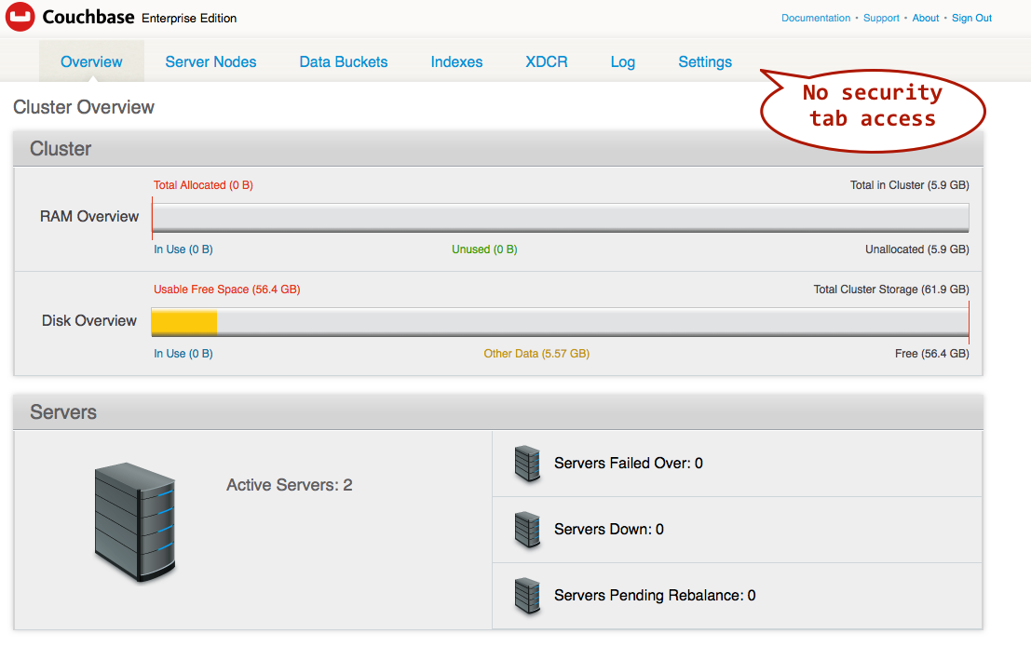Click Total Allocated (0 B) label
Image resolution: width=1031 pixels, height=660 pixels.
click(203, 185)
